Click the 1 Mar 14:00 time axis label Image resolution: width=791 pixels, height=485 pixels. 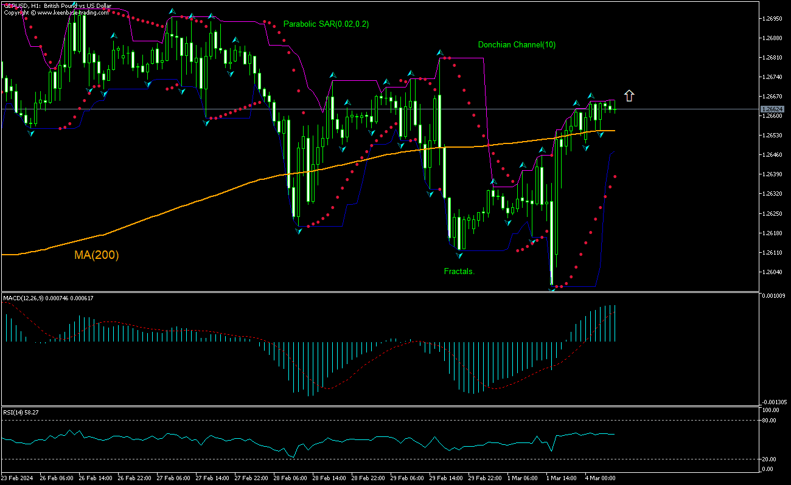[x=561, y=478]
